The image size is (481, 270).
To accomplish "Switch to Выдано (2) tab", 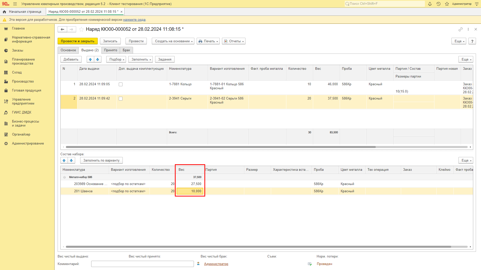I will (90, 50).
